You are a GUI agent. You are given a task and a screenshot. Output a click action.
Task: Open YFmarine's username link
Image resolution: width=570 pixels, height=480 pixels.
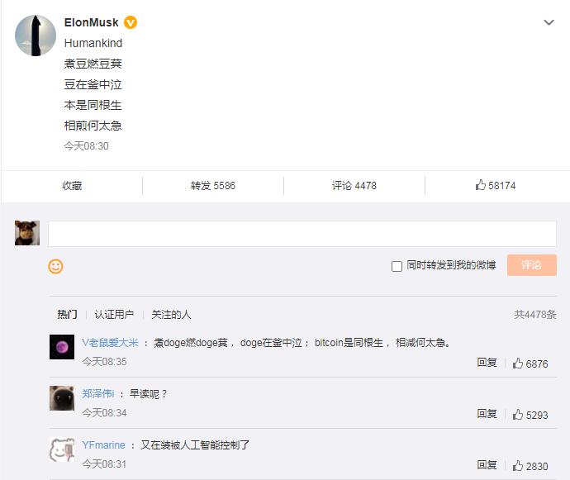tap(103, 444)
